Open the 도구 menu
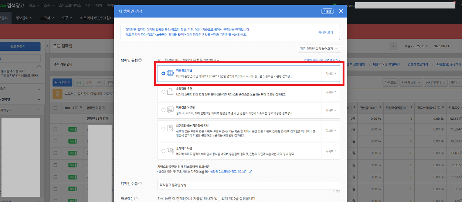The height and width of the screenshot is (202, 462). tap(68, 17)
